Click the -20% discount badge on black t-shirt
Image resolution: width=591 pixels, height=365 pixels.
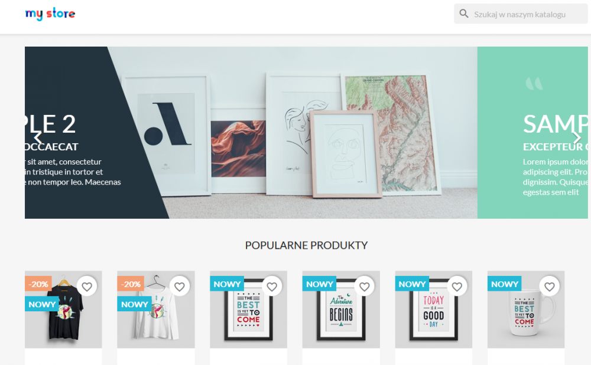tap(38, 284)
